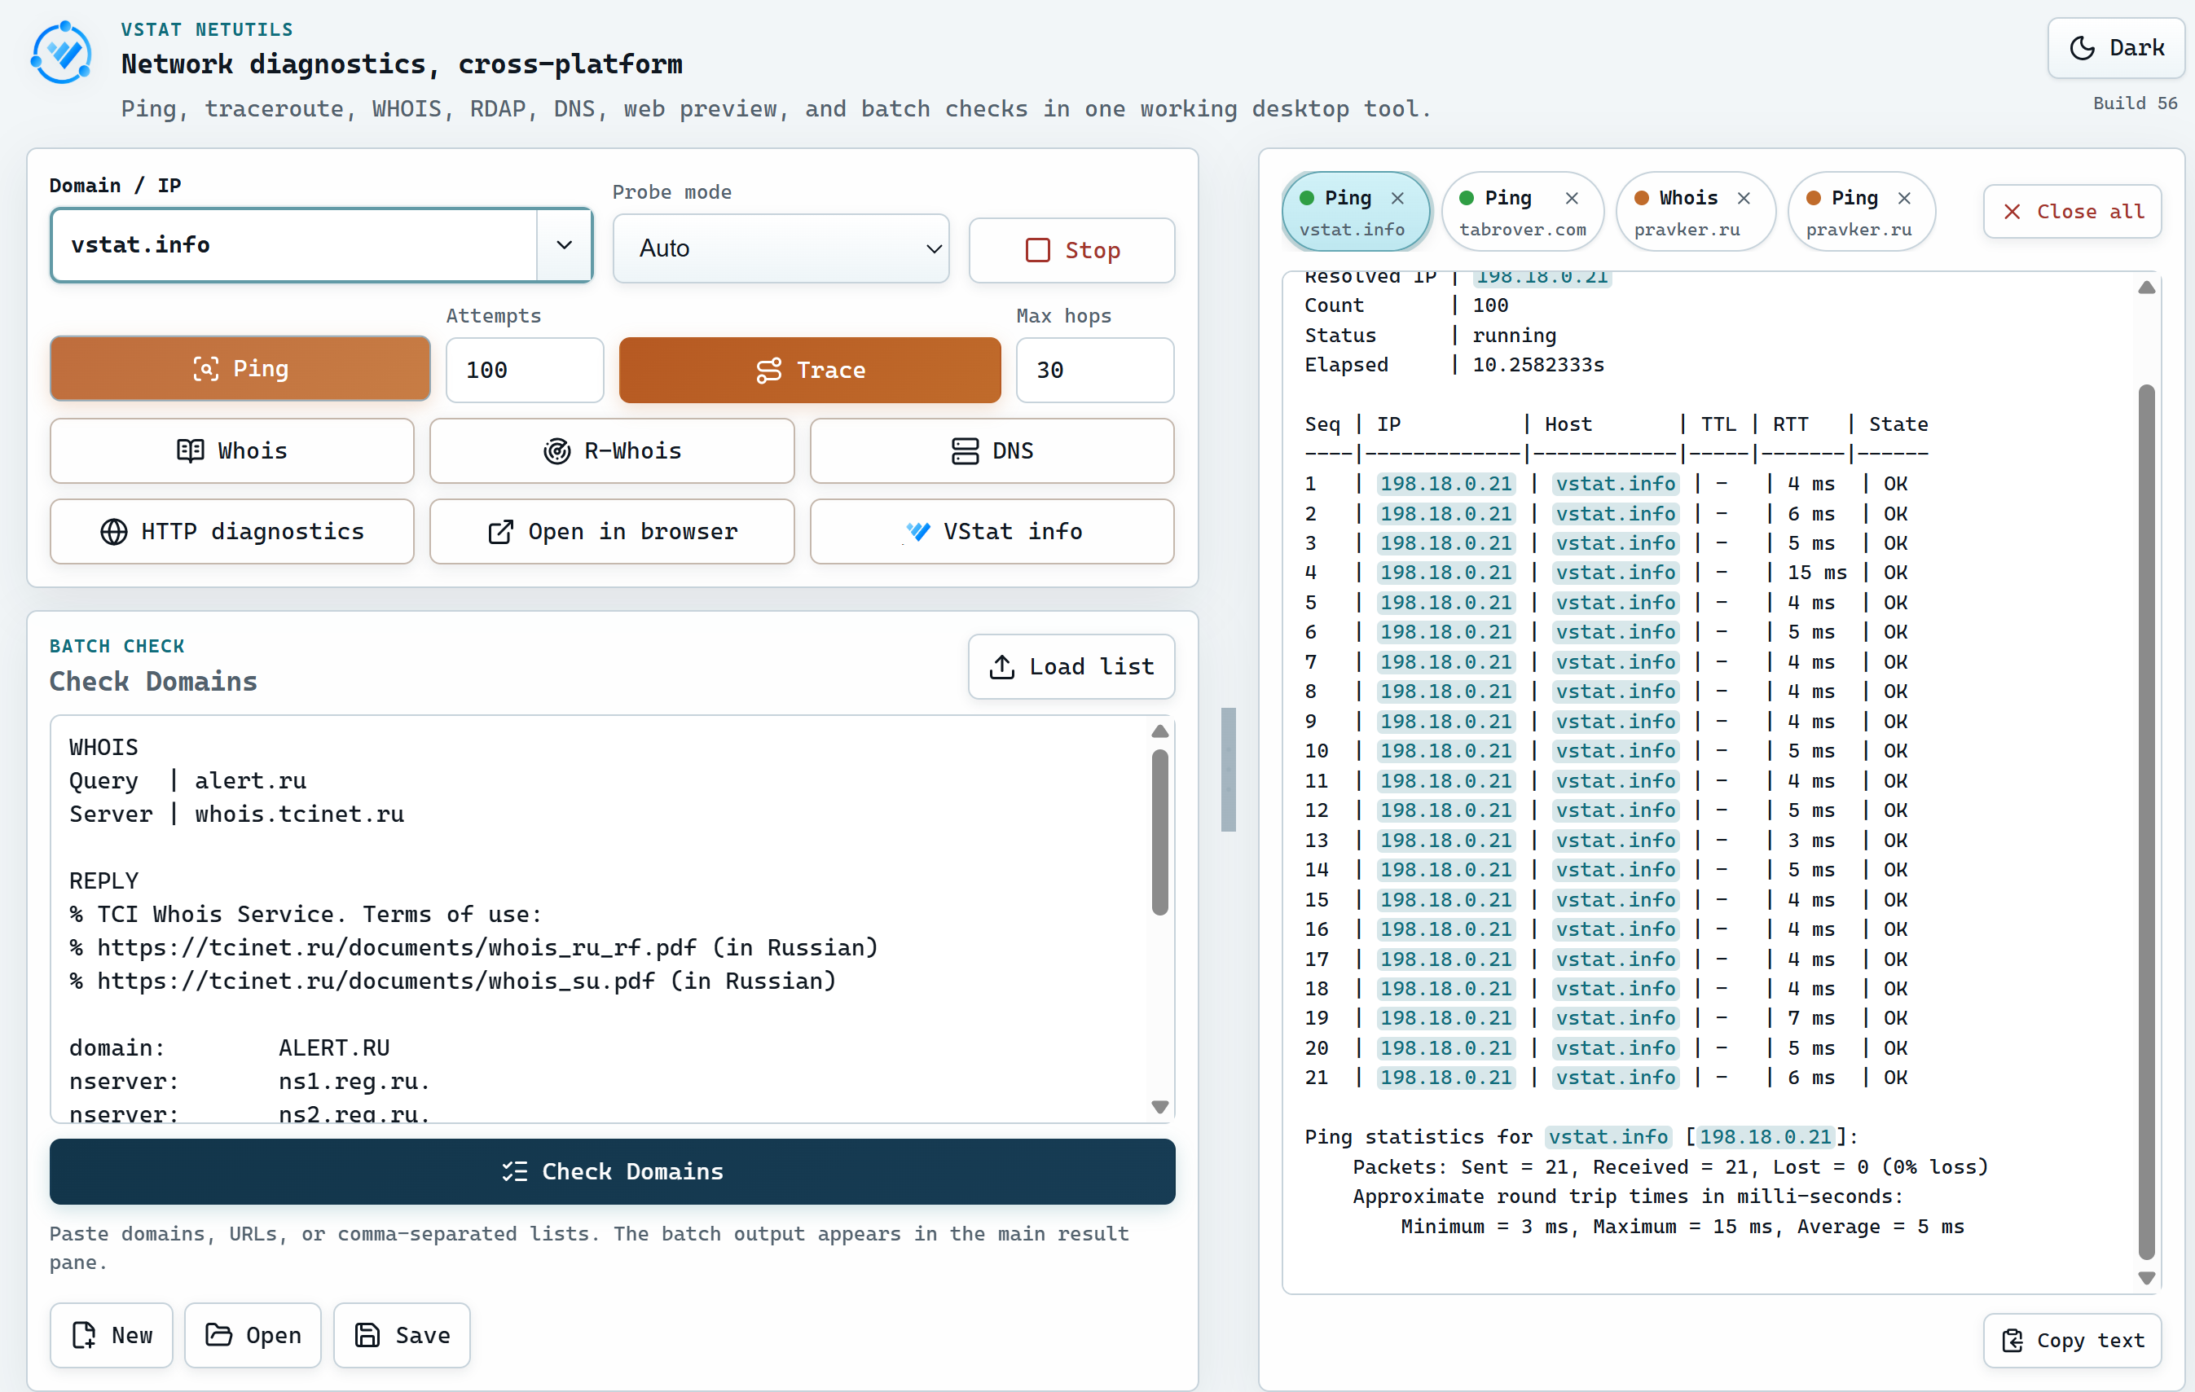Click the '3 ms' RTT value in row 13
2195x1392 pixels.
pyautogui.click(x=1810, y=840)
